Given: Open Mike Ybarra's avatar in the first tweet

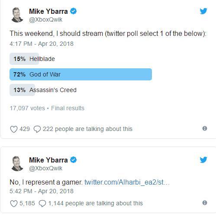Looking at the screenshot, I should tap(17, 15).
